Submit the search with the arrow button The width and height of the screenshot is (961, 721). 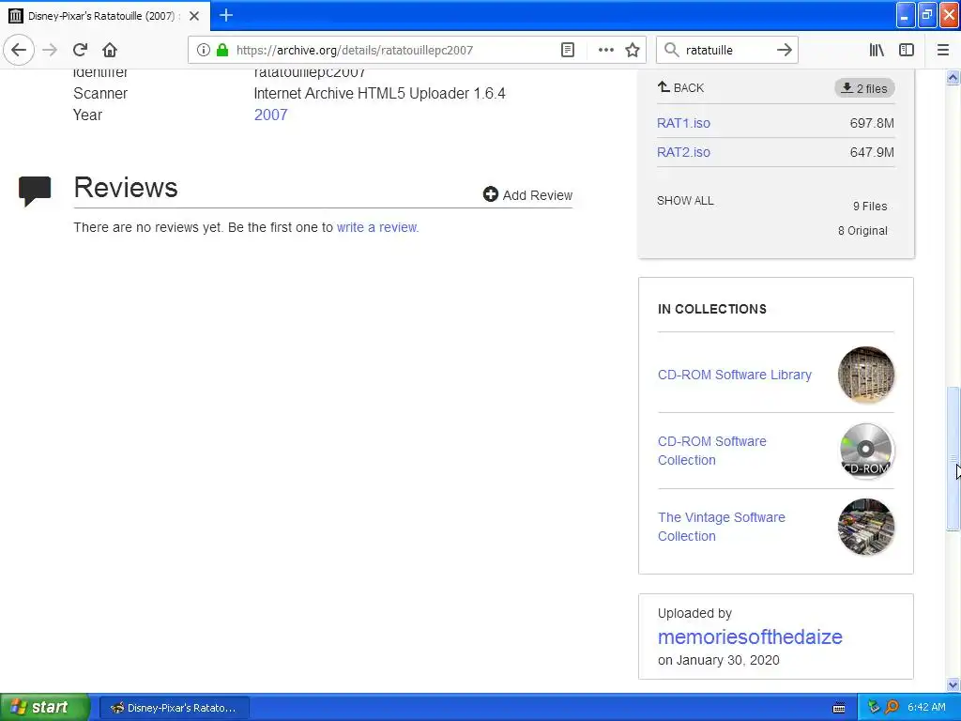785,51
